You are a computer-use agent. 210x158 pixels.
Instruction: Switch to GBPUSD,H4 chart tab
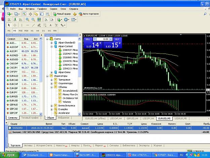click(132, 119)
